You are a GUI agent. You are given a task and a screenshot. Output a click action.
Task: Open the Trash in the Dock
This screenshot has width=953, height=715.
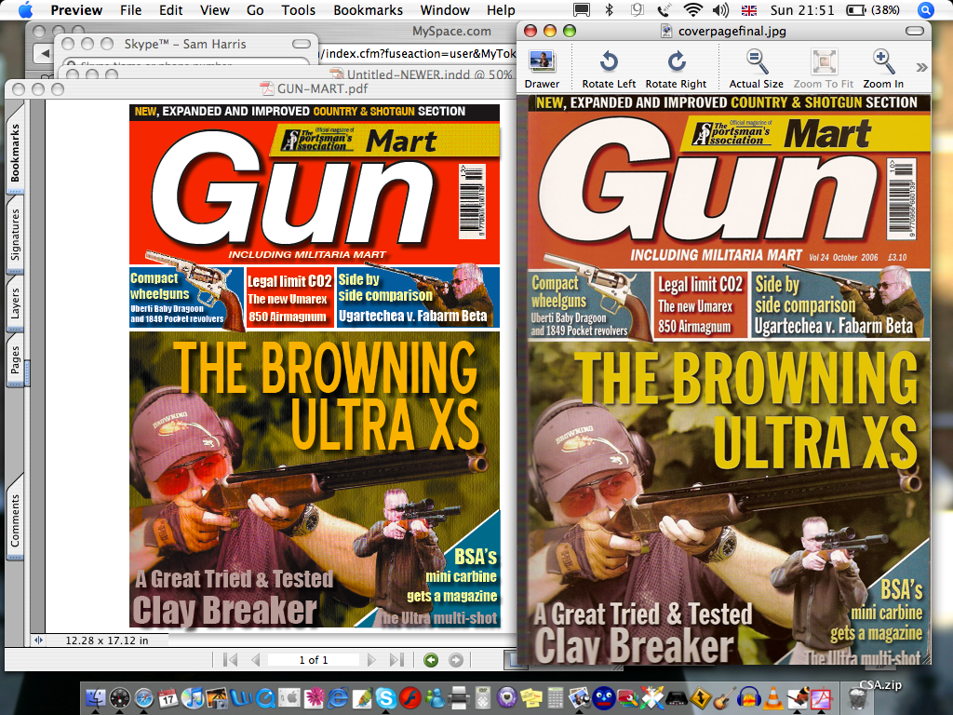(x=857, y=698)
